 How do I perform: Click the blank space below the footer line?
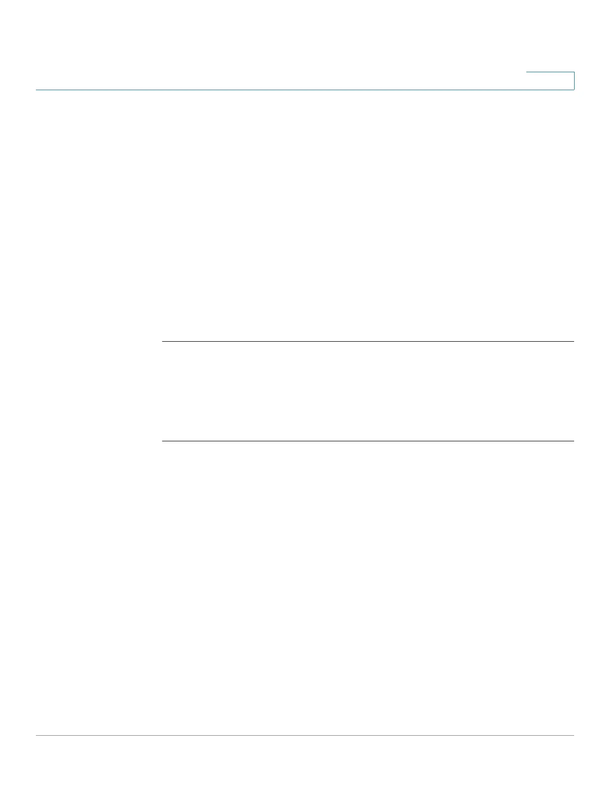[x=305, y=762]
